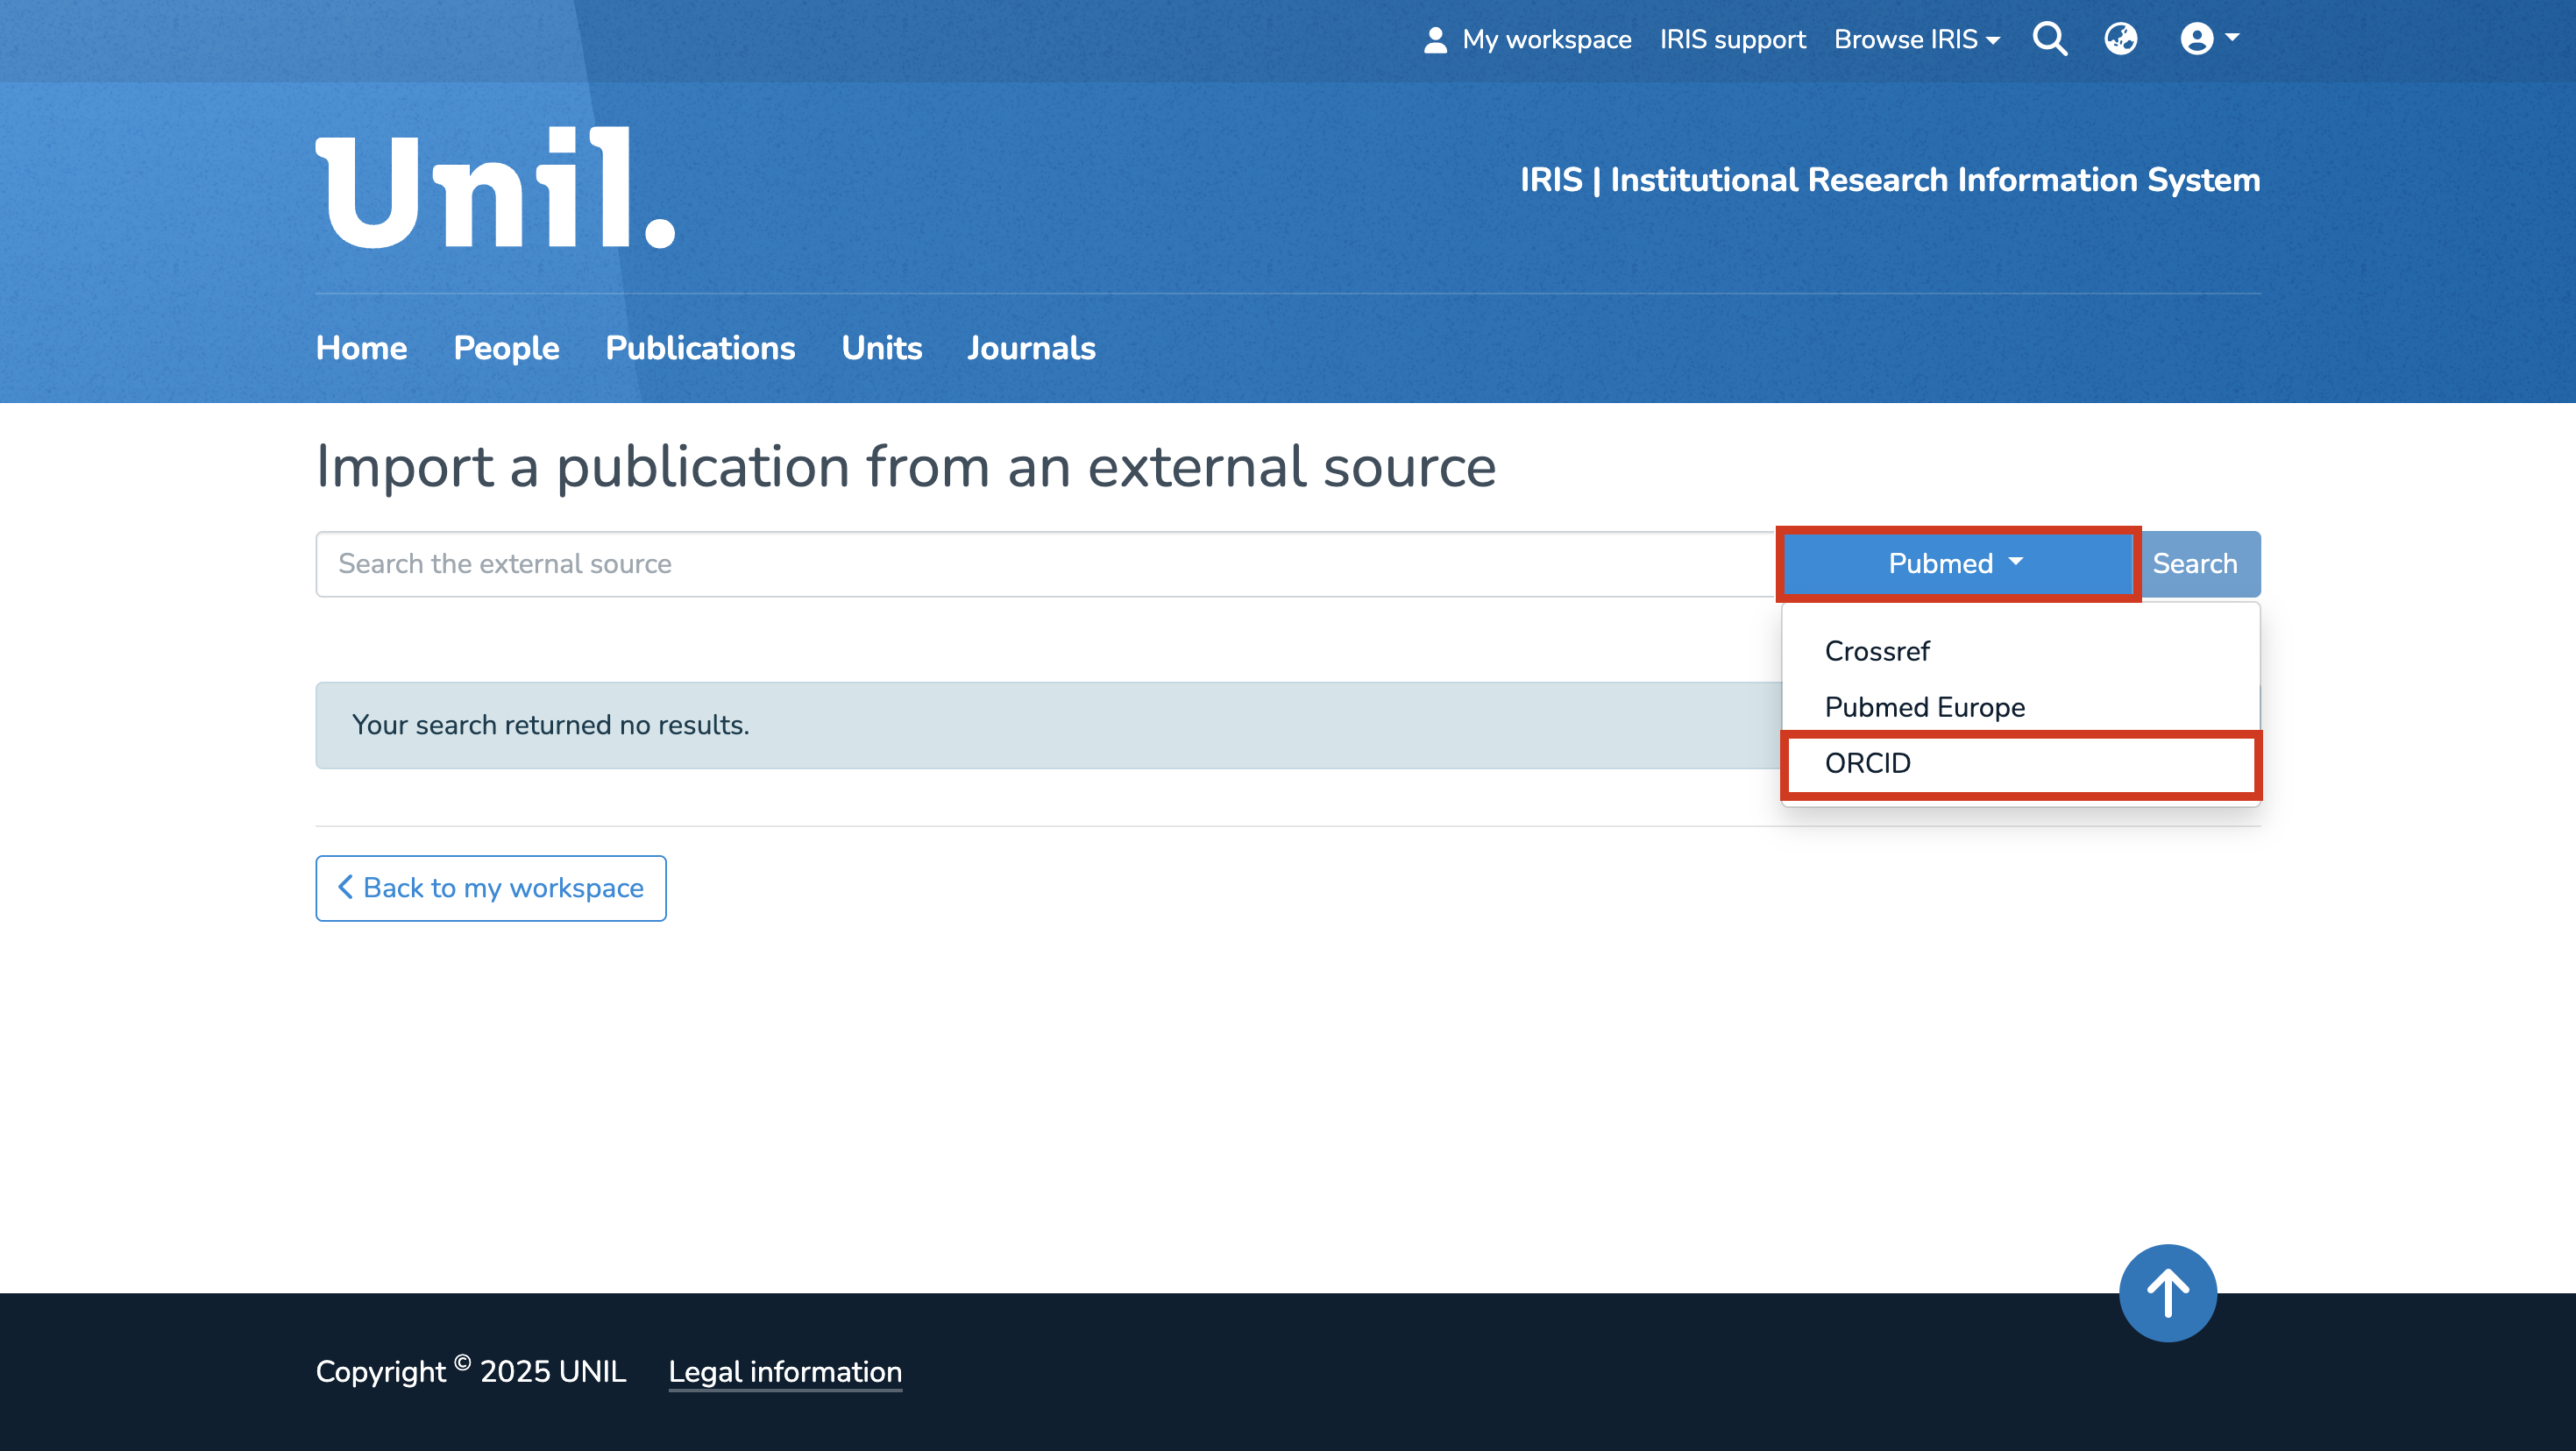Expand the Browse IRIS dropdown

[1916, 40]
